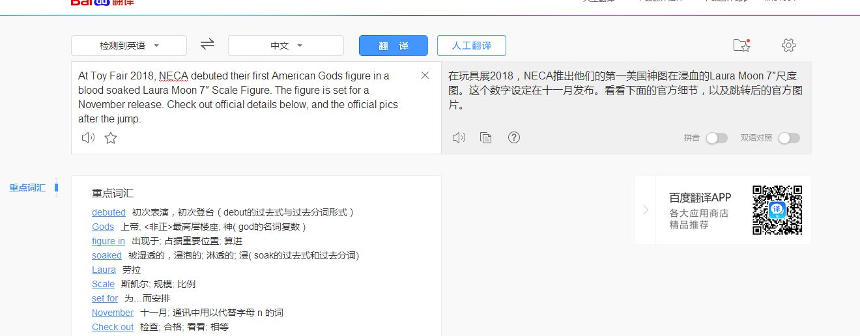Click the QR code for the app
The height and width of the screenshot is (336, 860).
[777, 210]
